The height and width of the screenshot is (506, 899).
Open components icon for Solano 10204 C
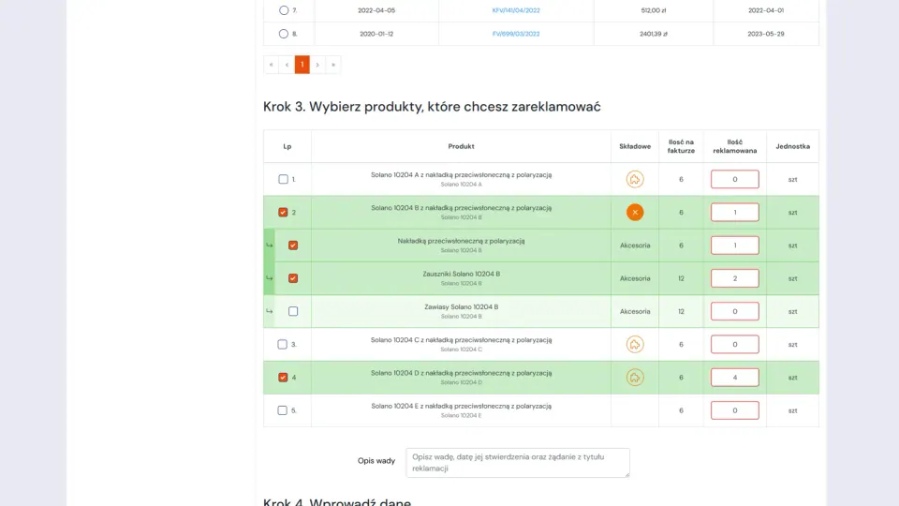(x=635, y=344)
